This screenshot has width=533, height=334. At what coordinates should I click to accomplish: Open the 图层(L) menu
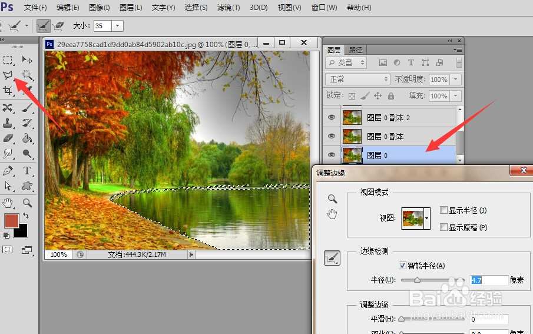[131, 8]
